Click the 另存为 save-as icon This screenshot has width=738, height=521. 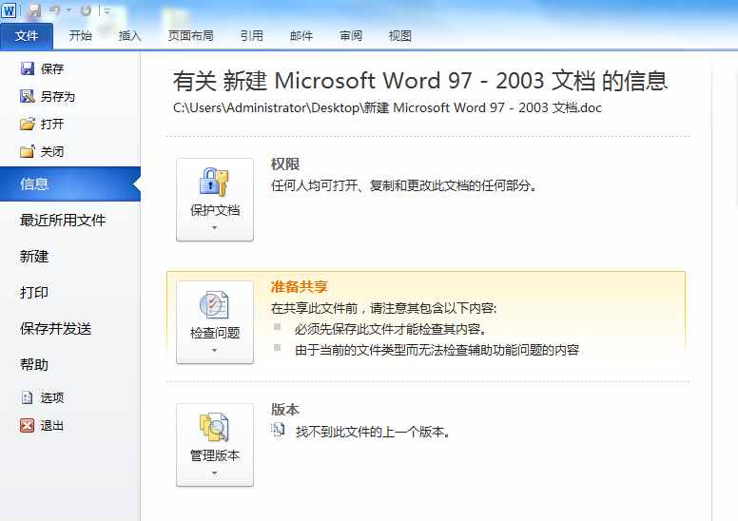coord(28,96)
